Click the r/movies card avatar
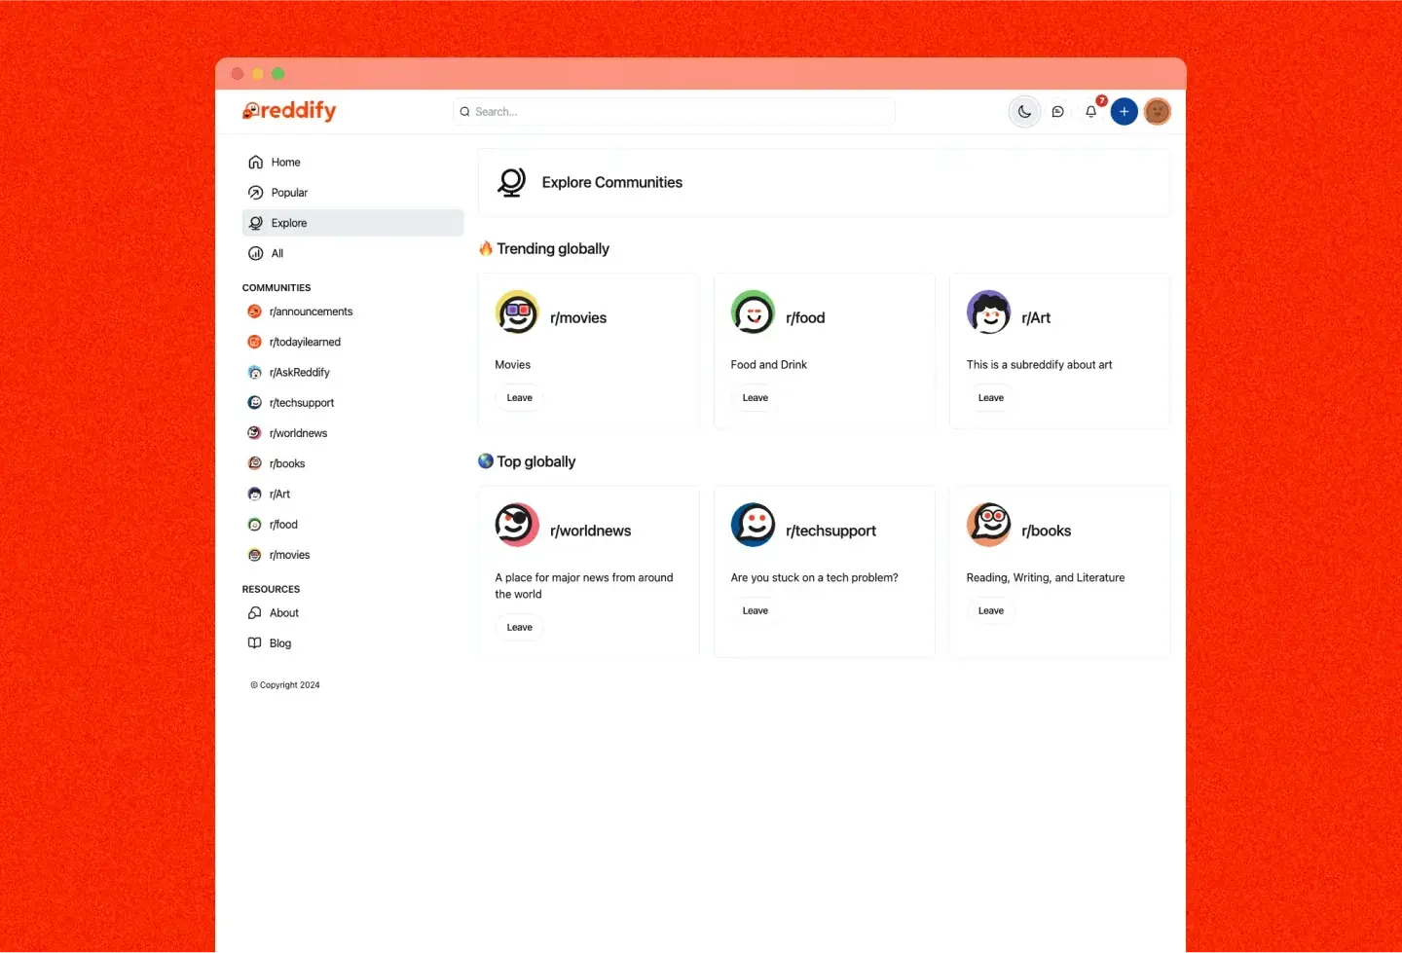The image size is (1402, 953). (517, 312)
